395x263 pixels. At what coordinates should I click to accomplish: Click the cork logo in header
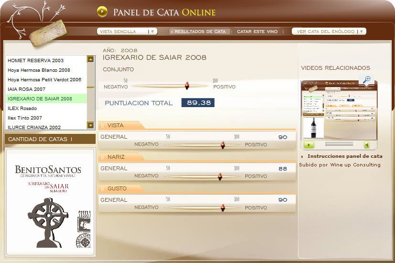(48, 33)
